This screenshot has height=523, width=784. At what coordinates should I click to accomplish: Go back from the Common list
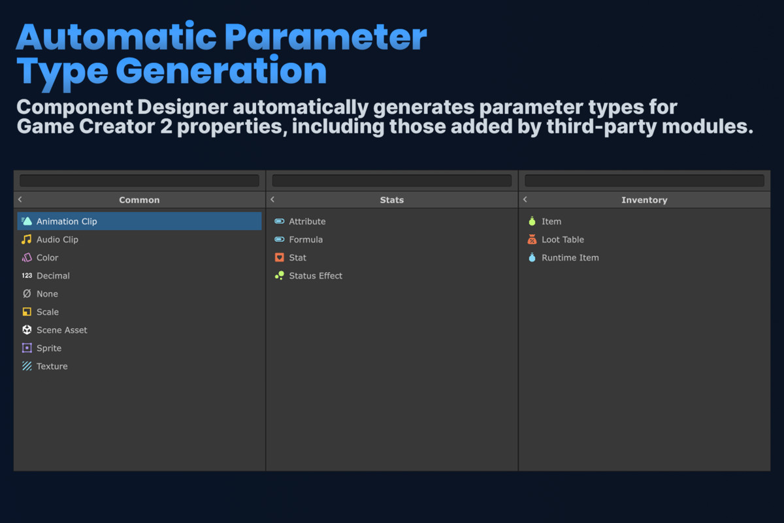(x=20, y=199)
